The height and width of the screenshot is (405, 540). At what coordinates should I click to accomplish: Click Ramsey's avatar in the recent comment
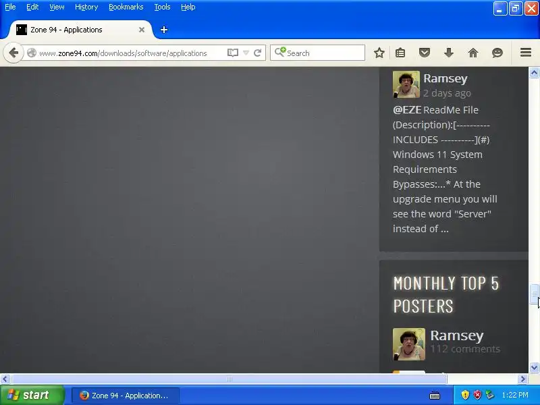[406, 84]
